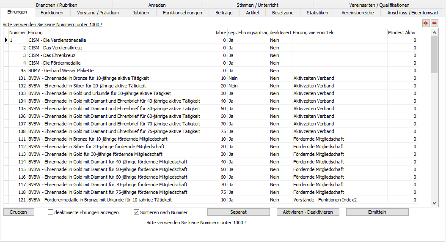Select 75-jährige fördernde Mitgliedschaft row
This screenshot has height=242, width=446.
[210, 192]
